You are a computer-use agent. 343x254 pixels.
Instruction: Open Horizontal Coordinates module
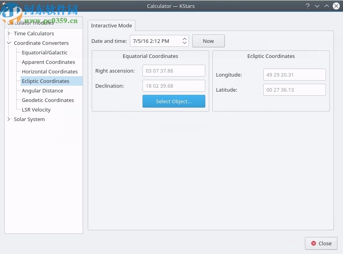(x=50, y=71)
